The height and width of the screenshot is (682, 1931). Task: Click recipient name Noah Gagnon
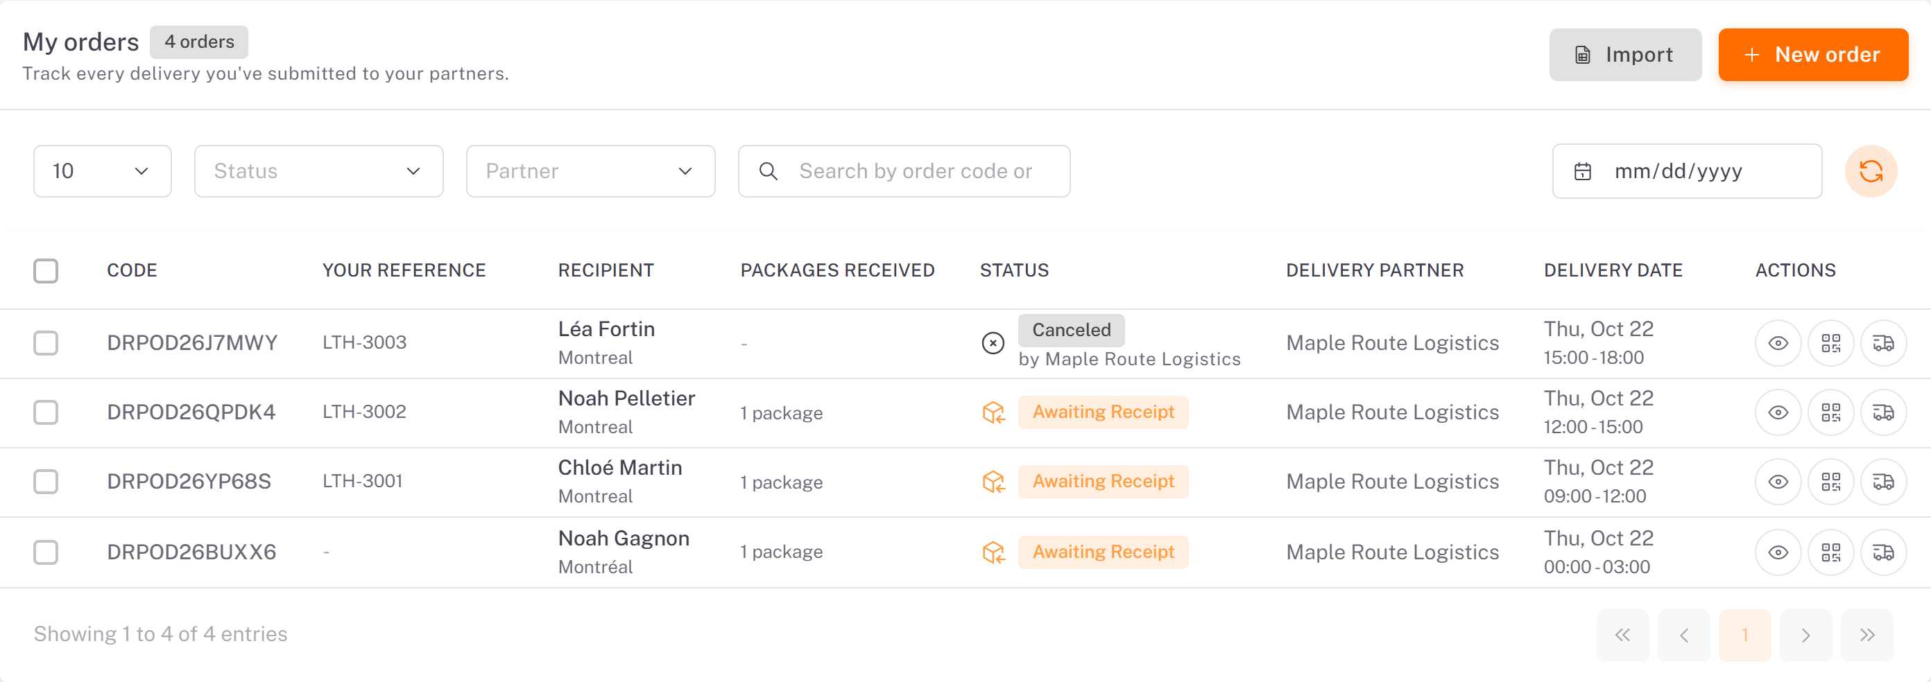[624, 538]
